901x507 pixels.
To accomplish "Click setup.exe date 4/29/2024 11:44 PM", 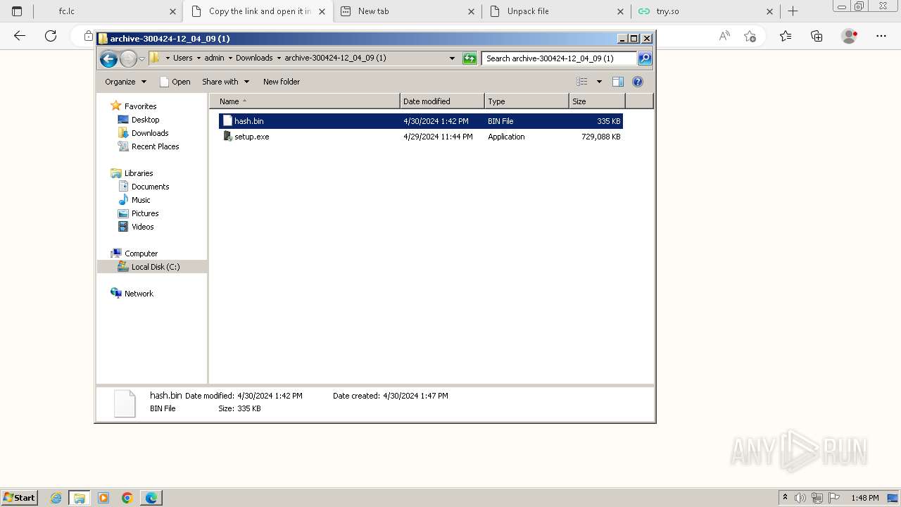I will click(x=438, y=137).
